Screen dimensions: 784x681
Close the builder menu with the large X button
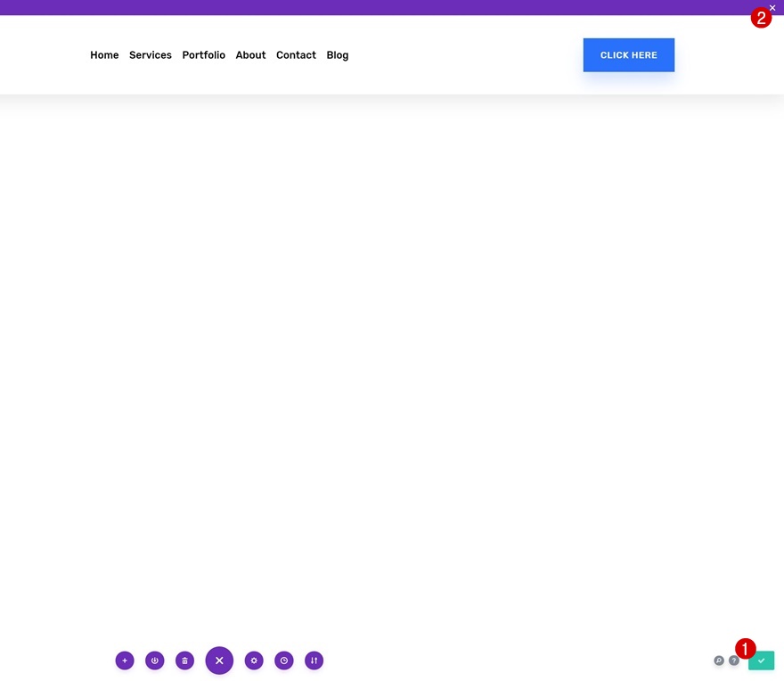[x=219, y=660]
